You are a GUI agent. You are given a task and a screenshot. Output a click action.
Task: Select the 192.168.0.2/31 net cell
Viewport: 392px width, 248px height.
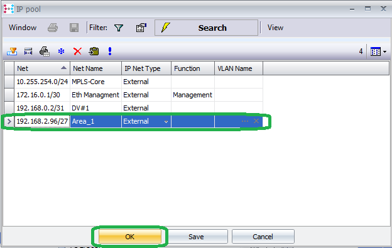(42, 108)
